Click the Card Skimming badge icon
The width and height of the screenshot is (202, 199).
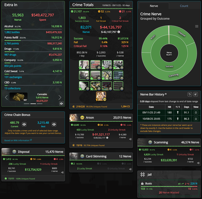[82, 156]
